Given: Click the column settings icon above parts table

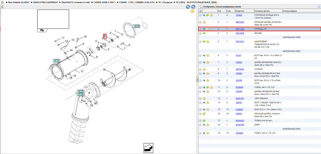Looking at the screenshot, I should pos(318,6).
